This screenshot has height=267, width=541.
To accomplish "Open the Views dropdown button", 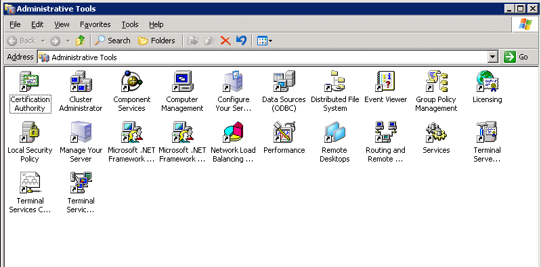I will pos(265,41).
